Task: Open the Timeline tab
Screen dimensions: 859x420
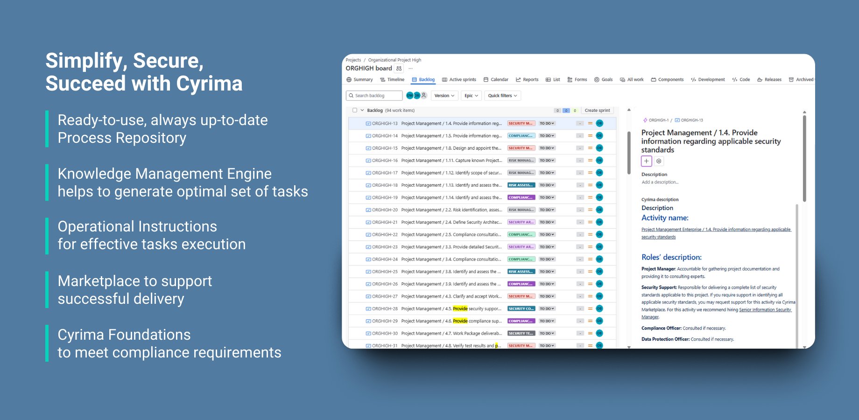Action: click(x=392, y=80)
